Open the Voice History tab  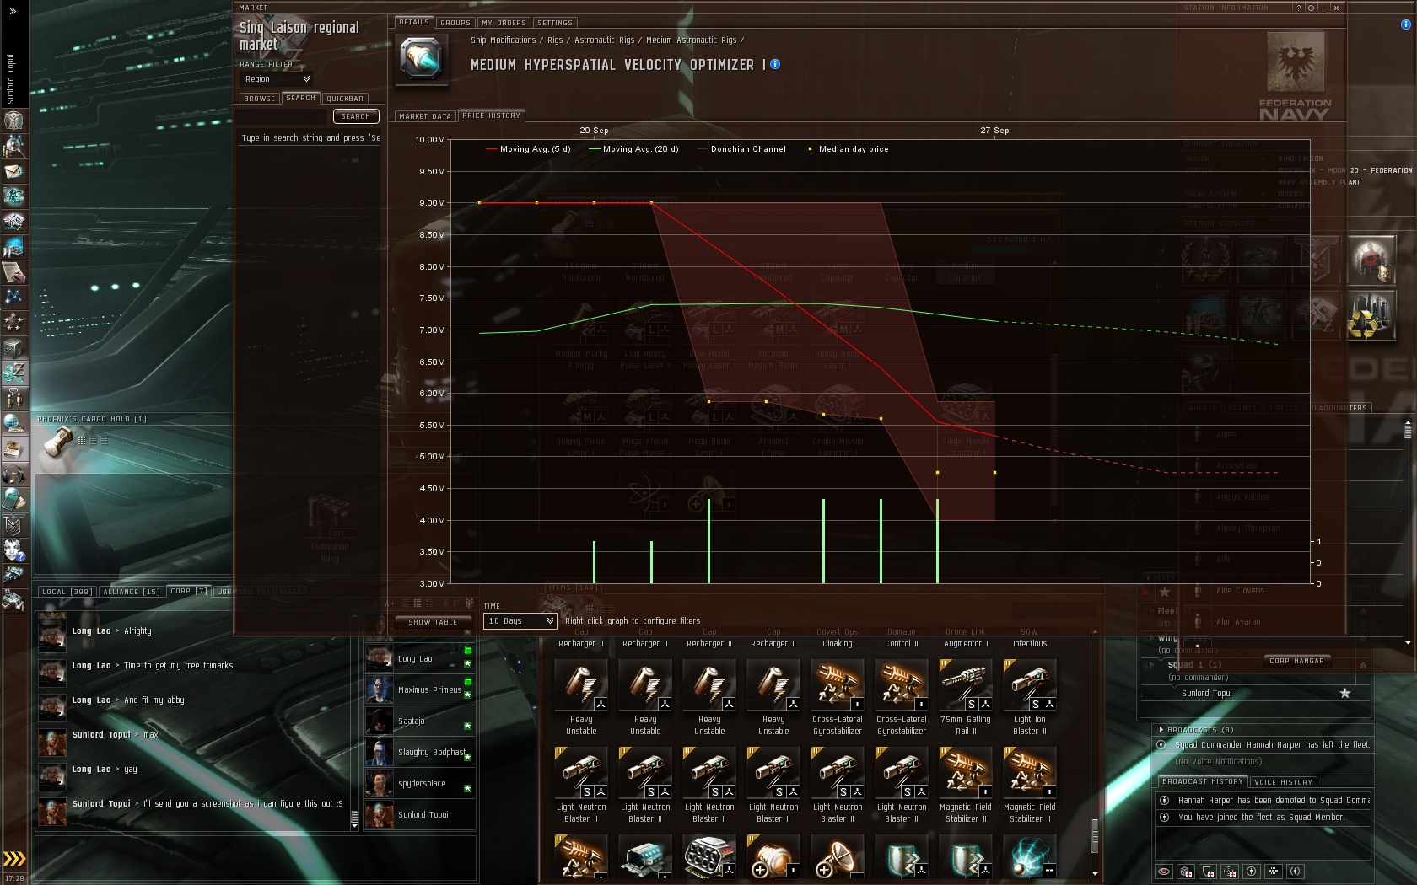pyautogui.click(x=1283, y=782)
